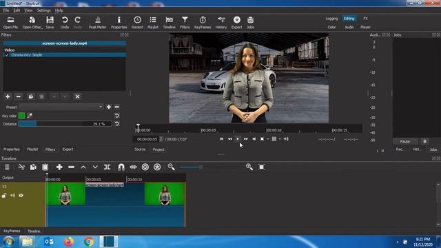The width and height of the screenshot is (441, 248).
Task: Switch to the Project player tab
Action: (x=158, y=149)
